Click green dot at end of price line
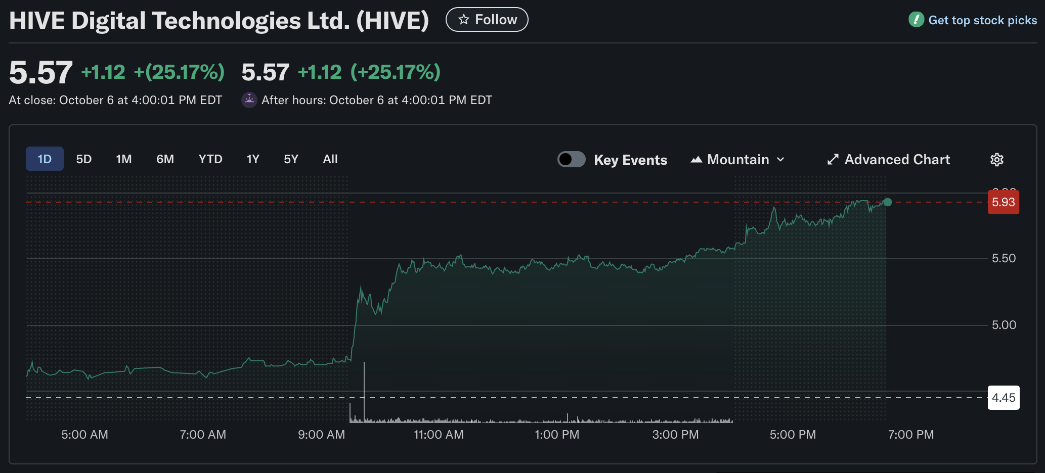This screenshot has height=473, width=1045. pyautogui.click(x=887, y=202)
